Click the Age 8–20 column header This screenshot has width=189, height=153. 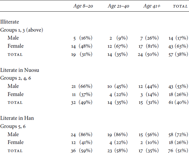pyautogui.click(x=83, y=6)
